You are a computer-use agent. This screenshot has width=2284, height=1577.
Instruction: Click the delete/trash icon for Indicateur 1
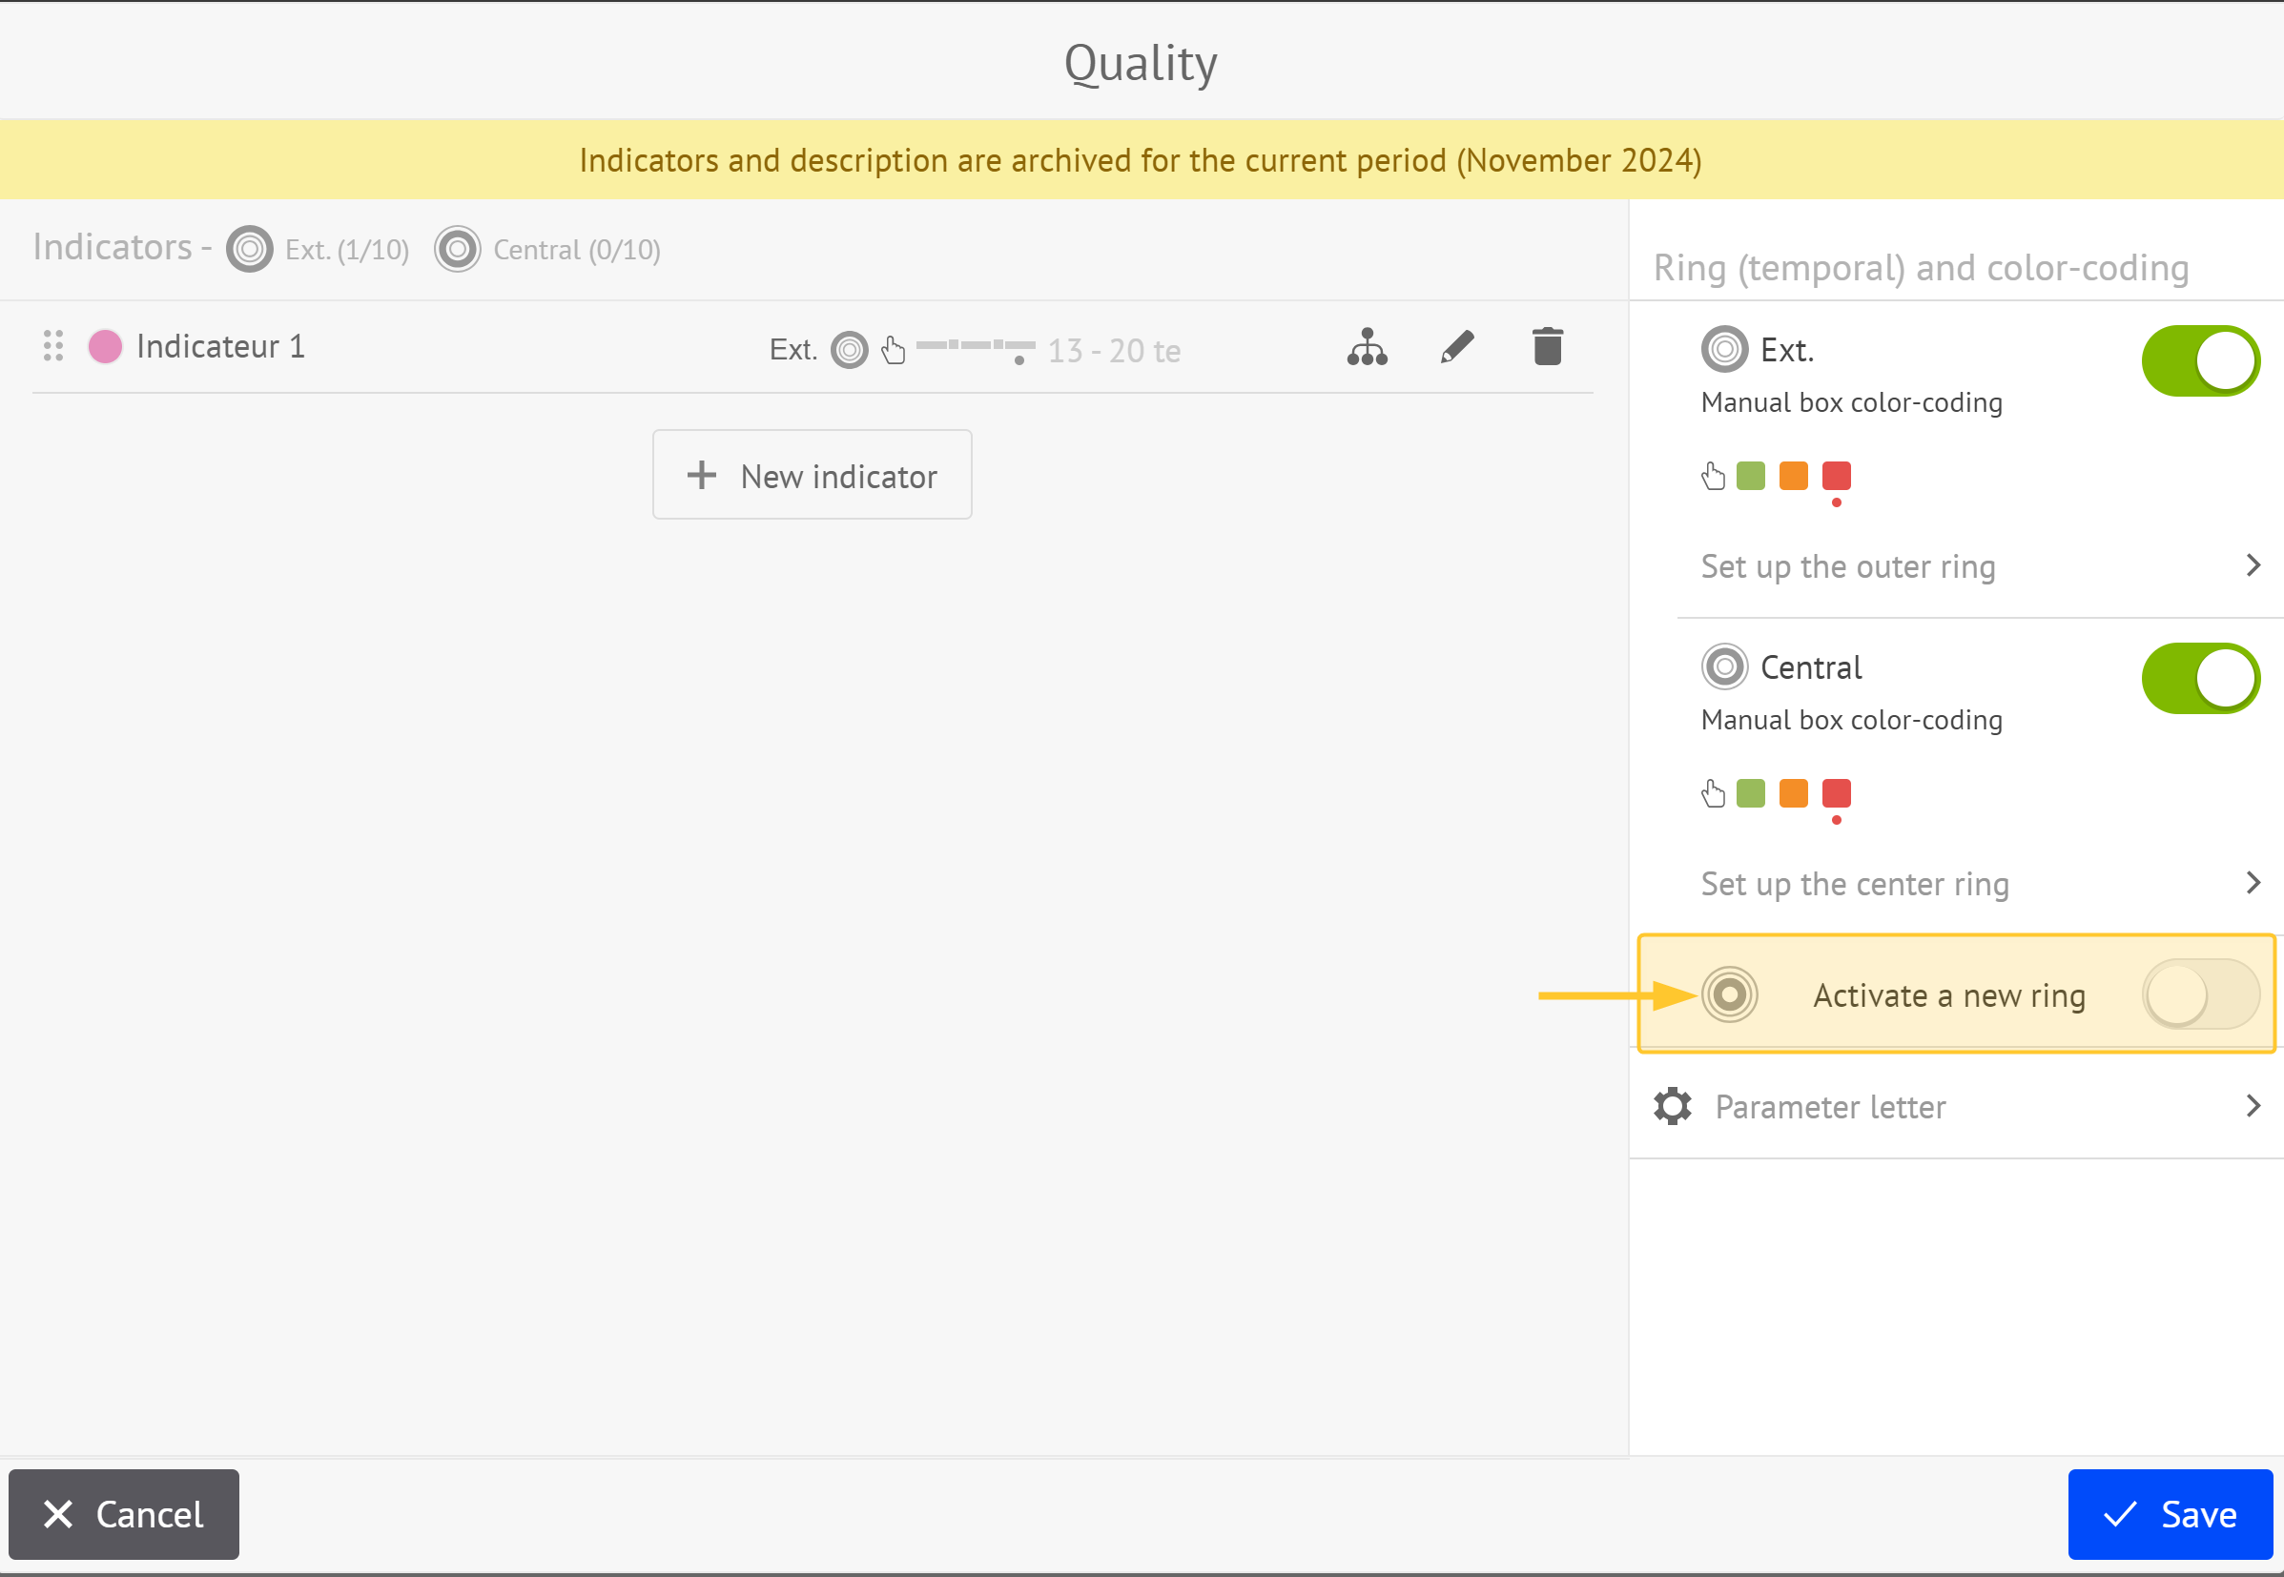tap(1548, 347)
